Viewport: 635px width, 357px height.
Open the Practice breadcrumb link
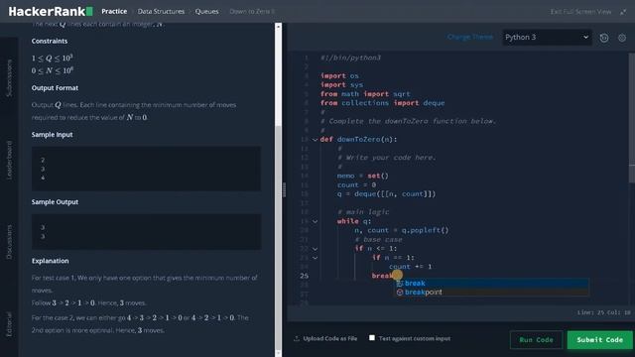point(114,11)
